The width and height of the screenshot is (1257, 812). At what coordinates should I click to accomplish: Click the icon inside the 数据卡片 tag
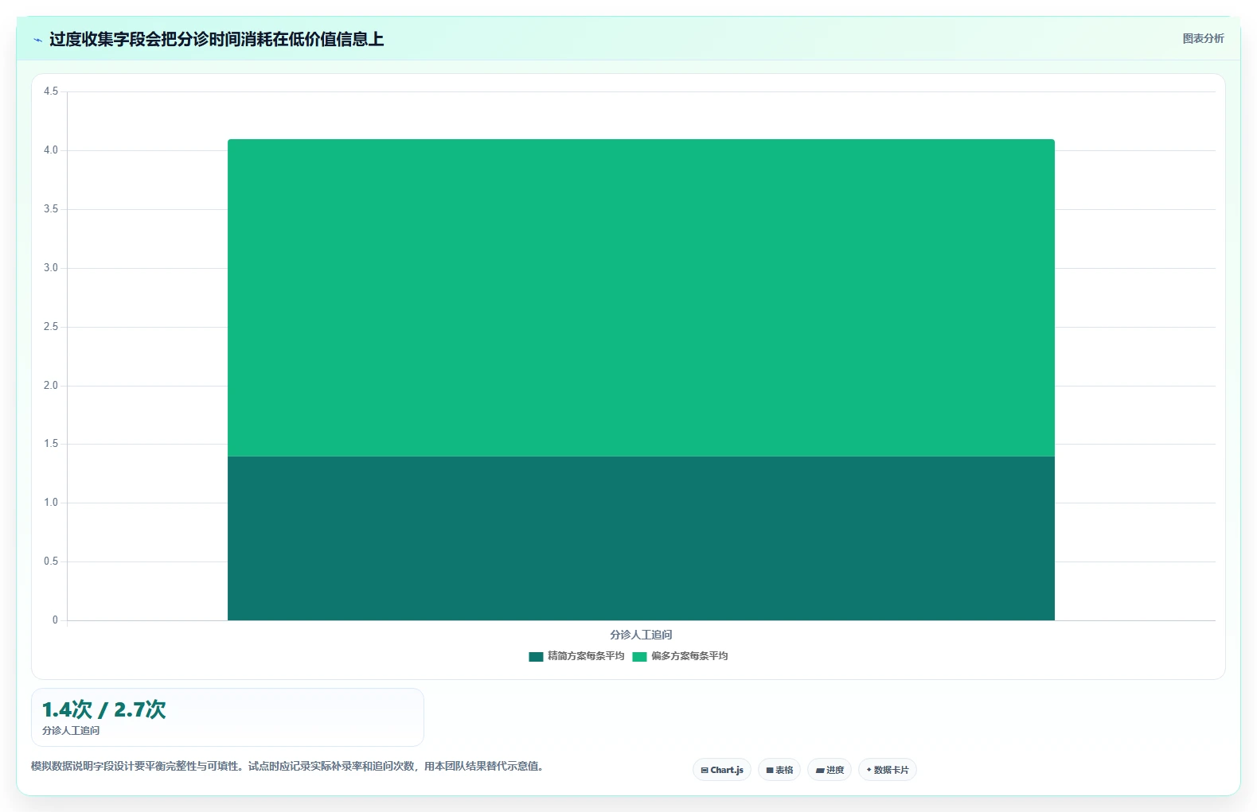point(869,770)
